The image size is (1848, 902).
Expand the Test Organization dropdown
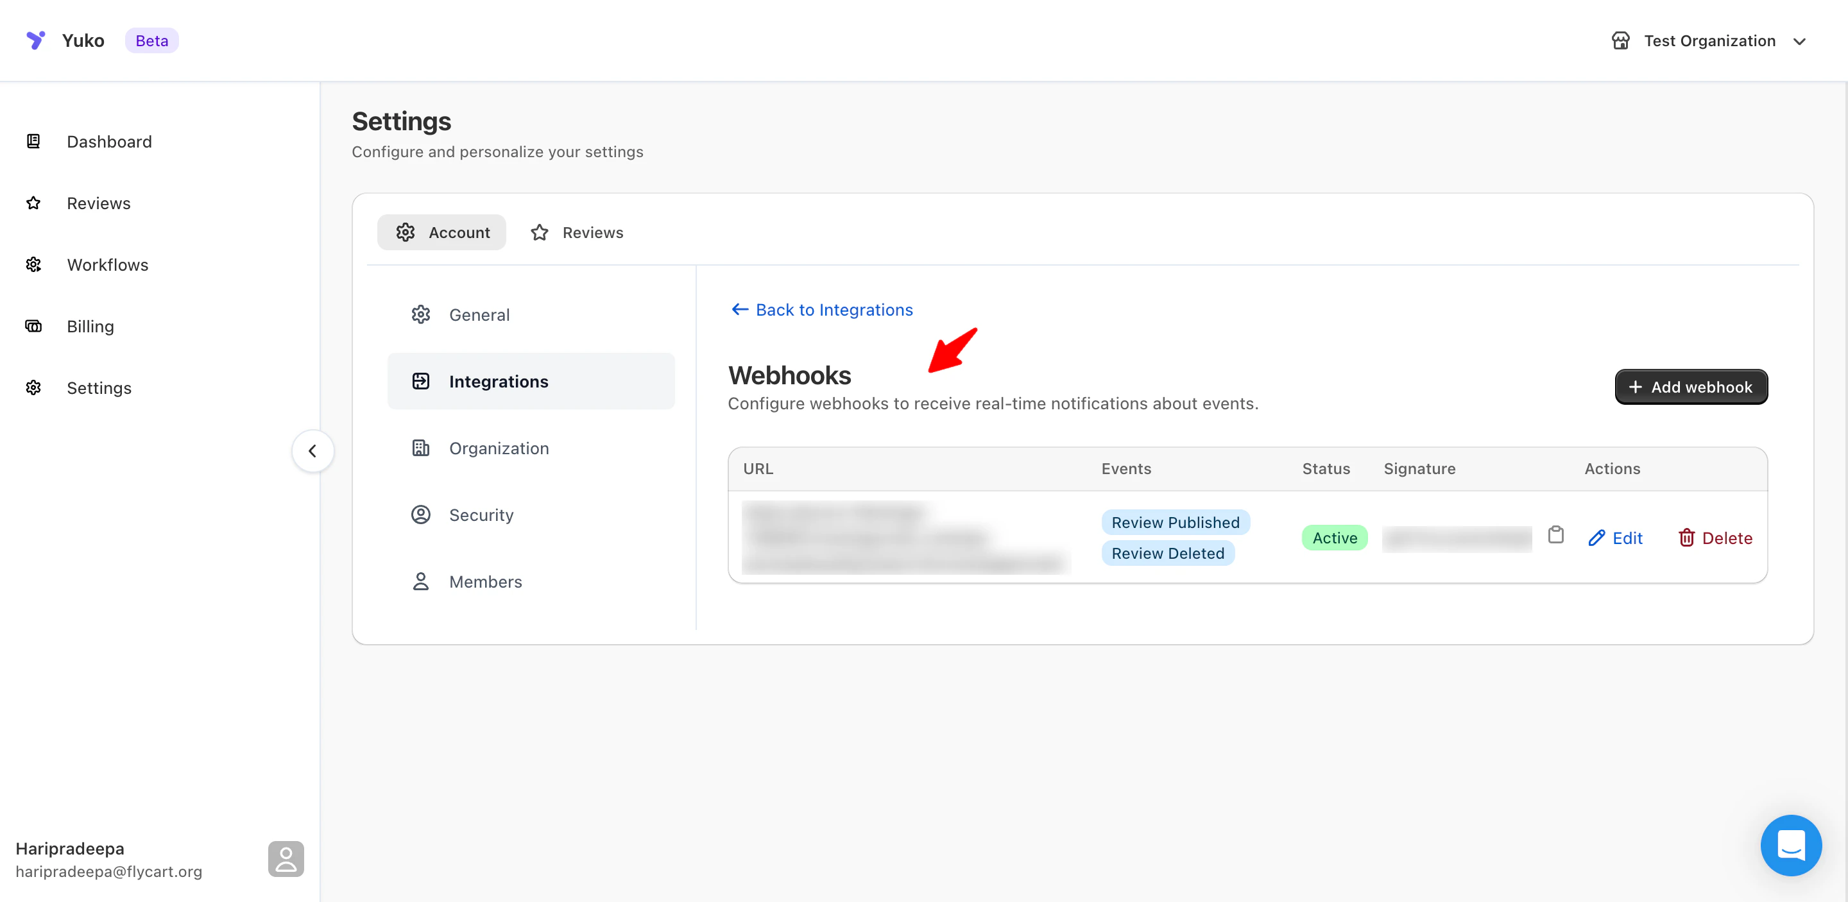[1799, 42]
